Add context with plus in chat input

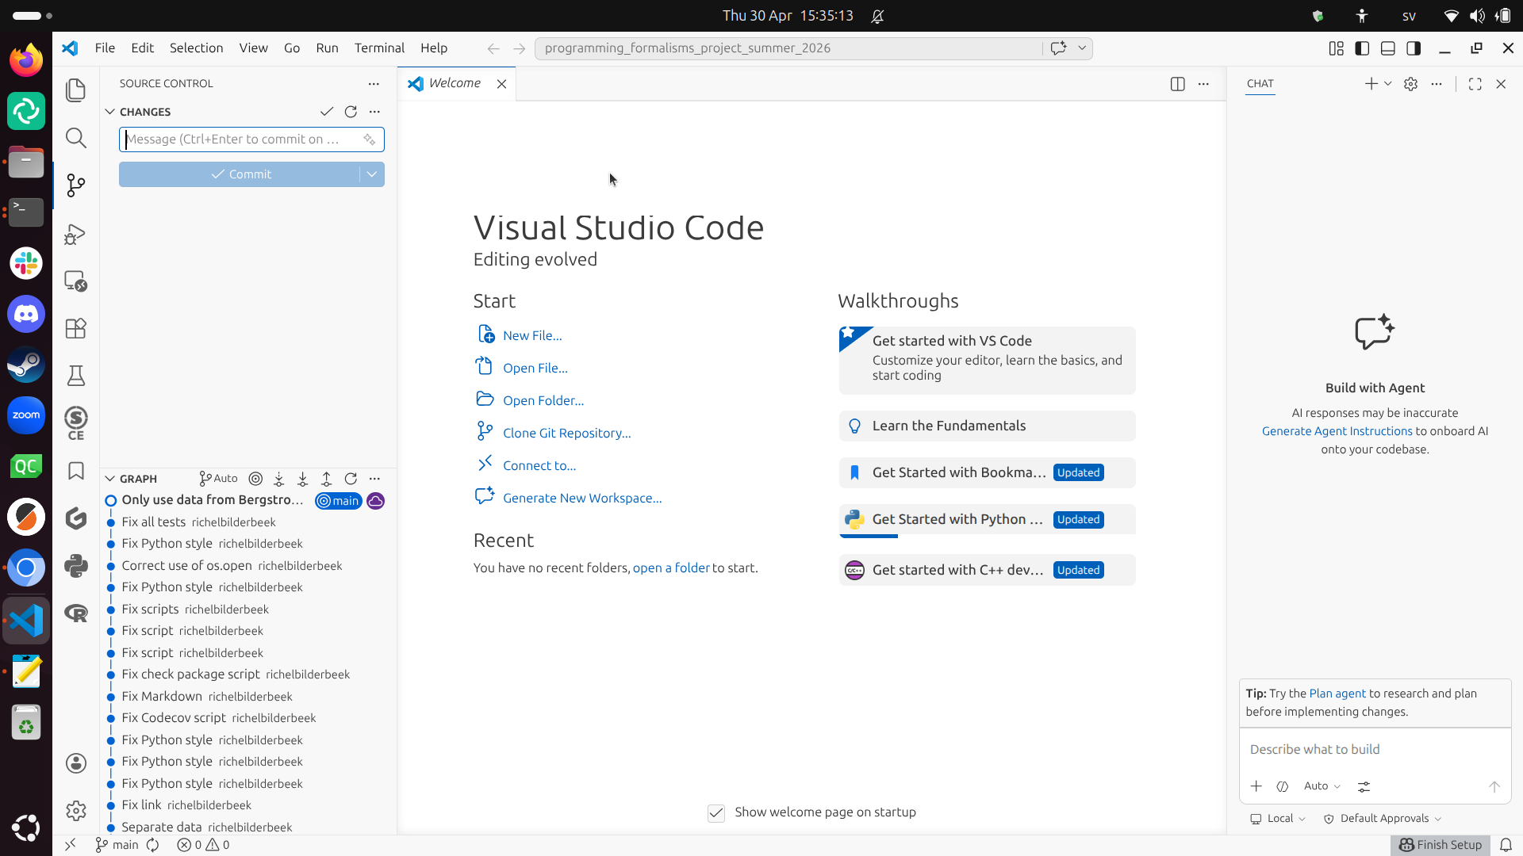tap(1256, 786)
